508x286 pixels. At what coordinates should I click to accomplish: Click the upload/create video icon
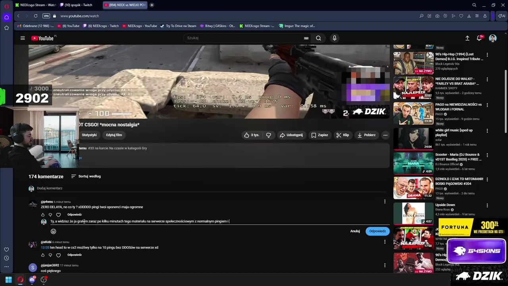point(467,38)
